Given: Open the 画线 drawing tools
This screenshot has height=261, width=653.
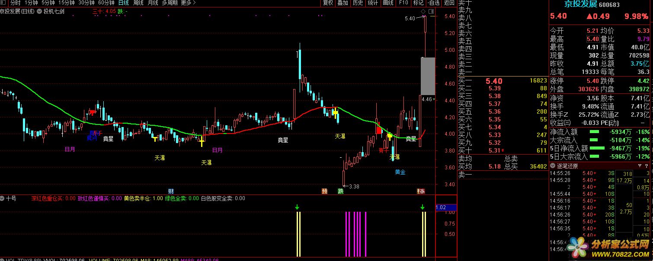Looking at the screenshot, I should pos(388,3).
